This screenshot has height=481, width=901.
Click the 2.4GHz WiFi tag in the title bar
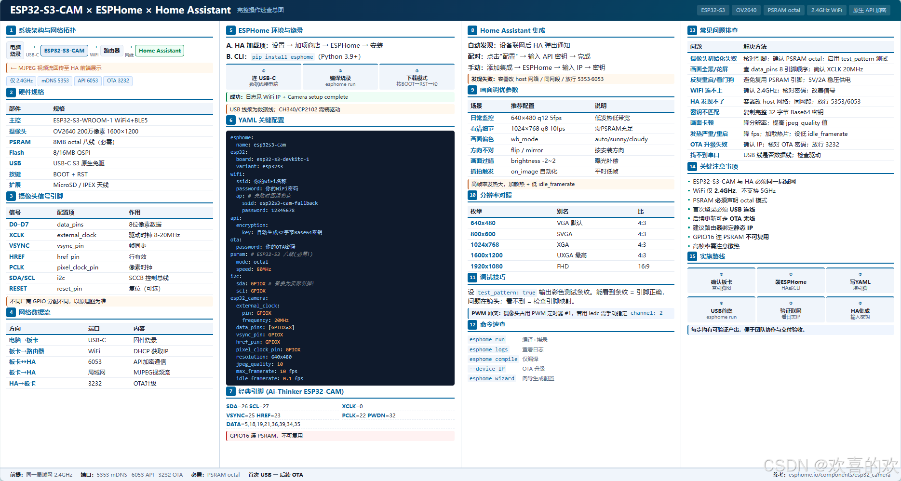tap(826, 10)
